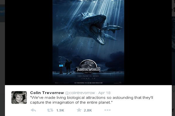Click the tweet quote text

coord(92,100)
